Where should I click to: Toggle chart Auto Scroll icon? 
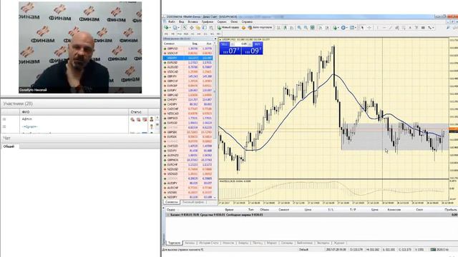coord(320,28)
